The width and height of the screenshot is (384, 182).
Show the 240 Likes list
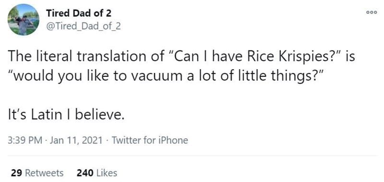pos(97,173)
